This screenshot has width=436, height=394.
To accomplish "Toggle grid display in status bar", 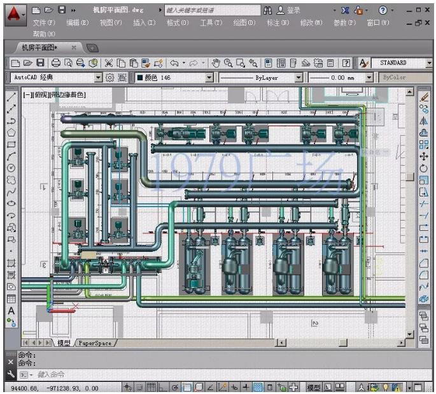I will [151, 387].
